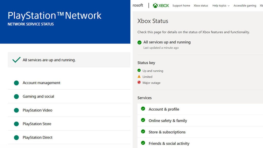Click the green checkmark beside Account & profile
263x148 pixels.
click(143, 109)
